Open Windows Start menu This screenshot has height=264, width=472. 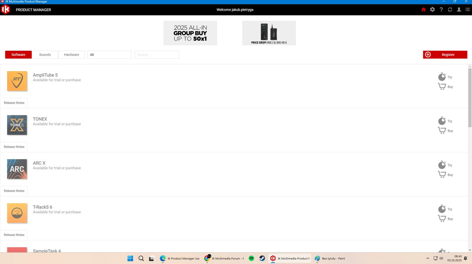pos(130,258)
